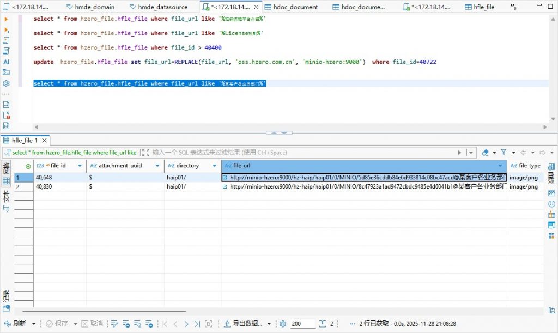Open the file_url column header dropdown
The width and height of the screenshot is (558, 333).
click(500, 166)
